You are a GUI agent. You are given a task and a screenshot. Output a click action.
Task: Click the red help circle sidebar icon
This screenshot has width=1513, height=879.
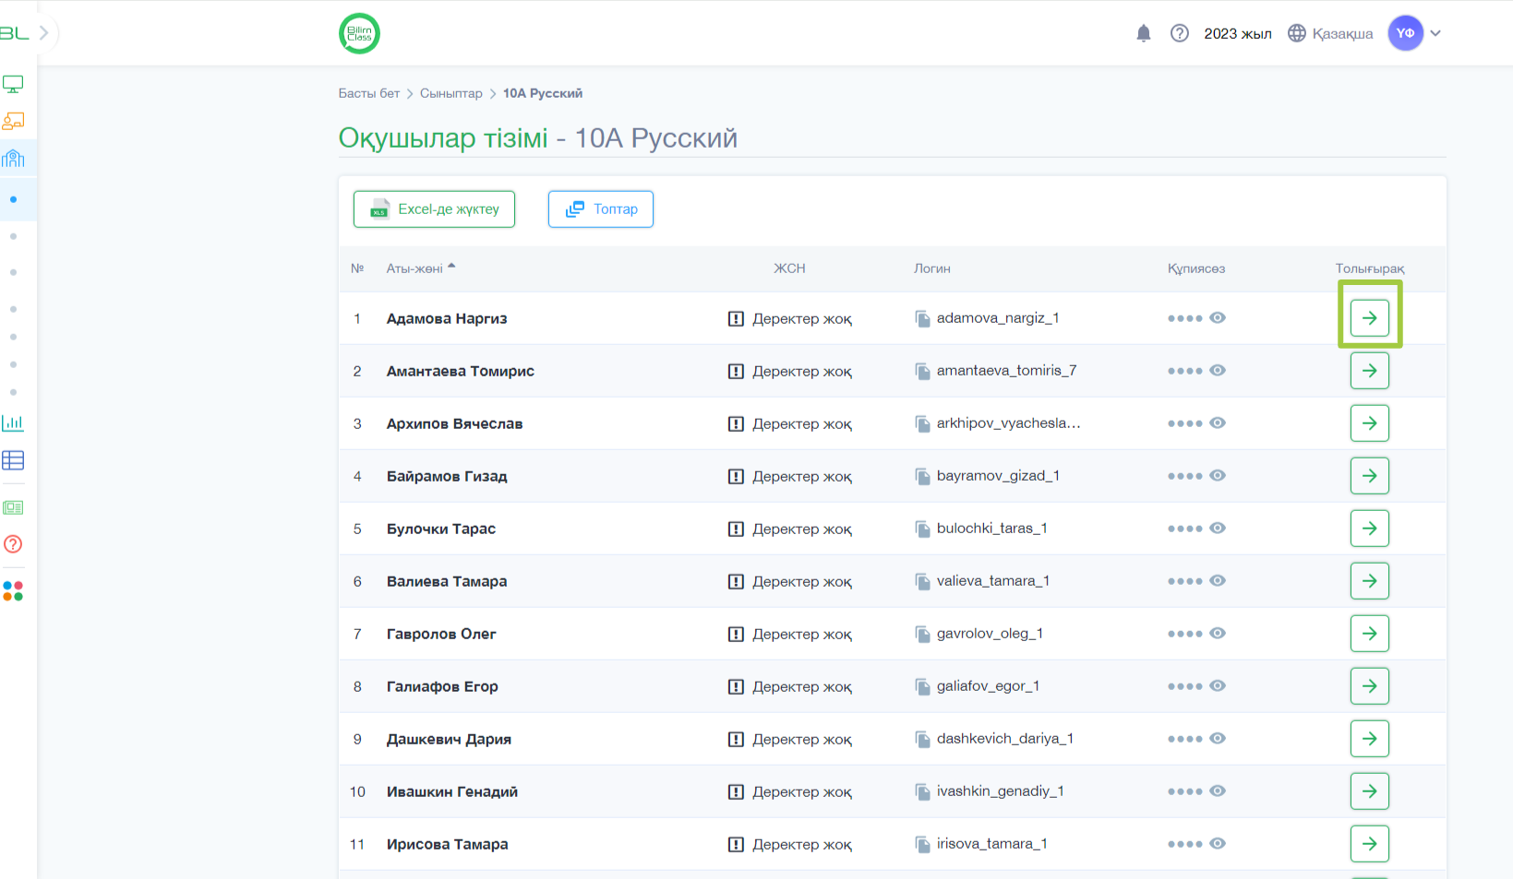(x=13, y=544)
